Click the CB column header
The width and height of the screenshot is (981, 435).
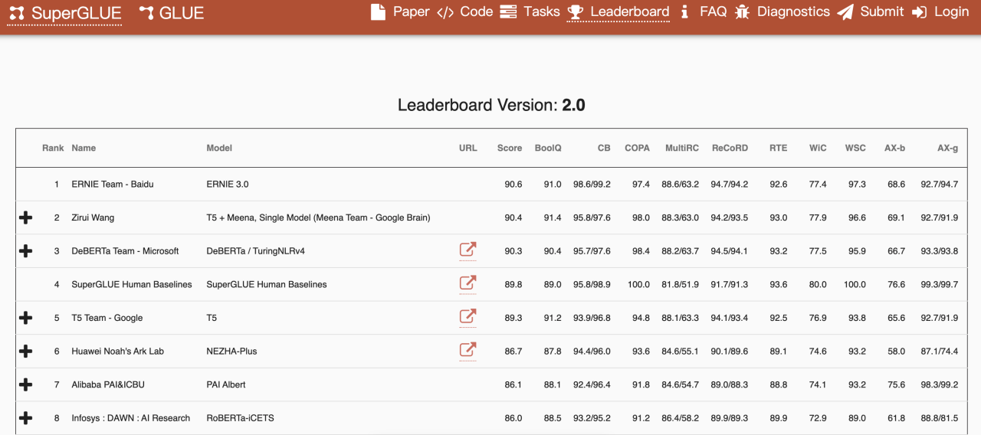pyautogui.click(x=604, y=148)
